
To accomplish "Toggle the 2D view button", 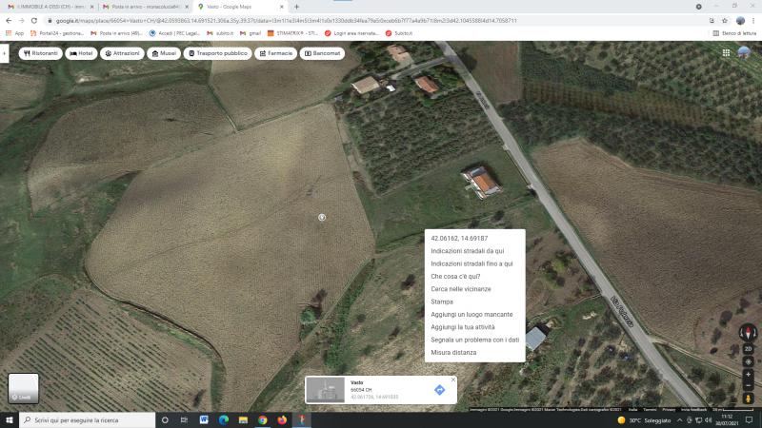I will 748,349.
